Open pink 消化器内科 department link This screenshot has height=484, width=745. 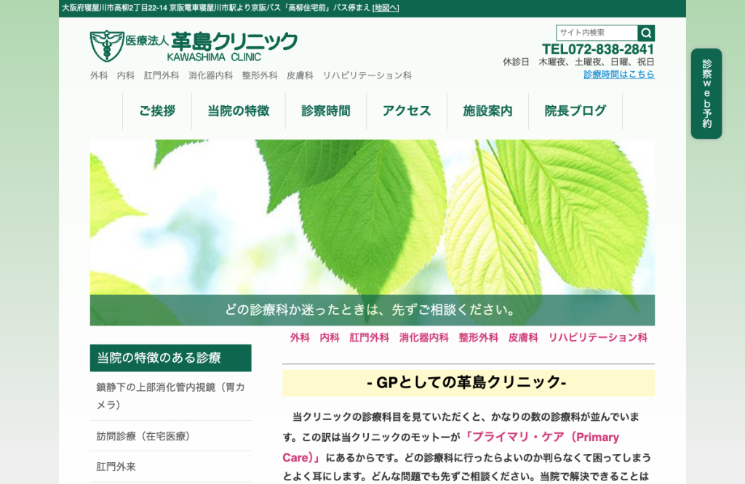[x=424, y=337]
